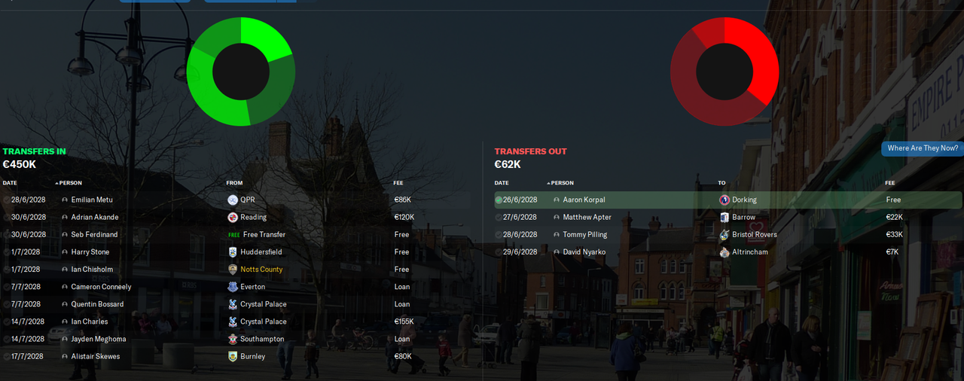Click the Huddersfield club badge
This screenshot has height=381, width=964.
233,252
